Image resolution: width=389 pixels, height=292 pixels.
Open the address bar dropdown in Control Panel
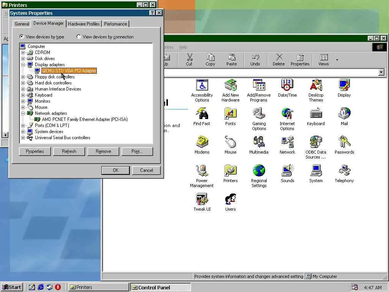pos(381,72)
